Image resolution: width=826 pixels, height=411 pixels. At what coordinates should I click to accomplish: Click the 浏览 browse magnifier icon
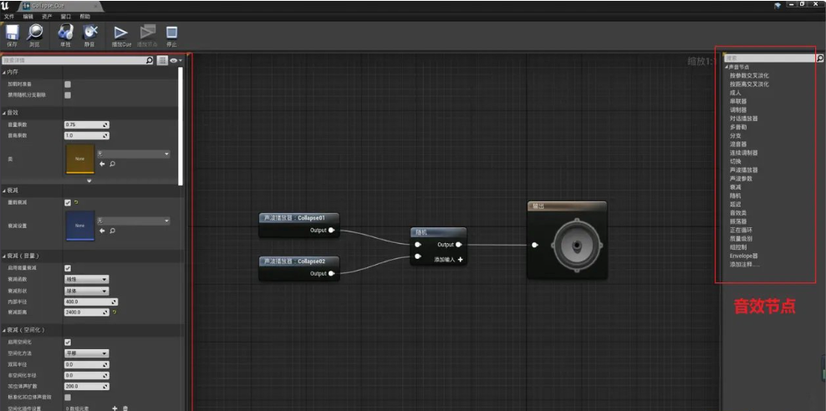[x=35, y=33]
